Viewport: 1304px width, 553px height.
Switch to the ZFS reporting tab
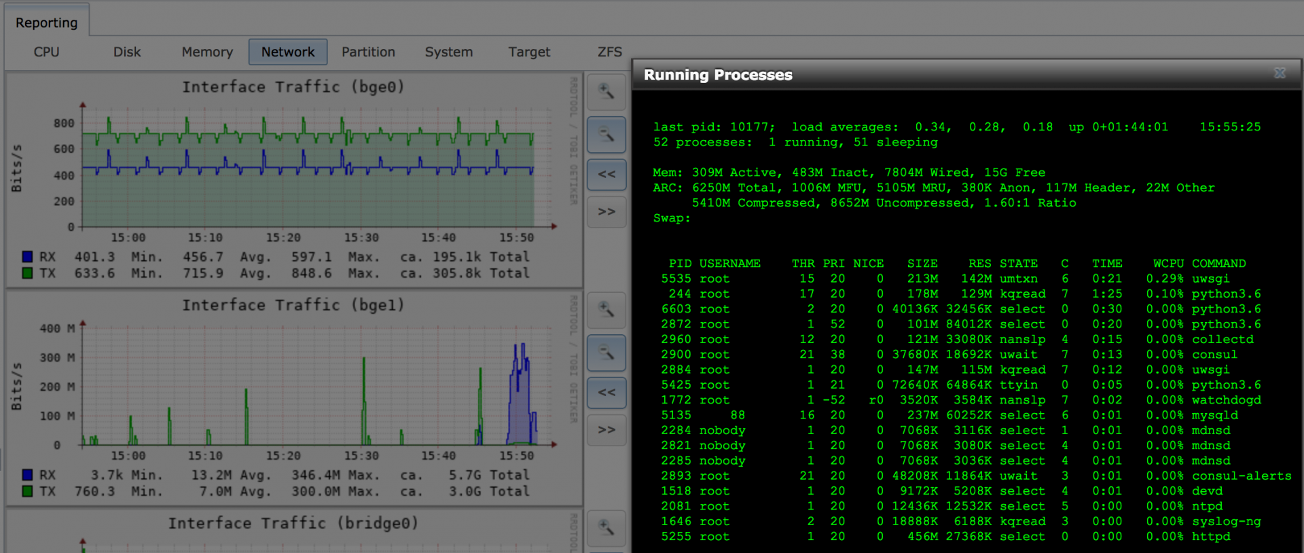click(609, 52)
